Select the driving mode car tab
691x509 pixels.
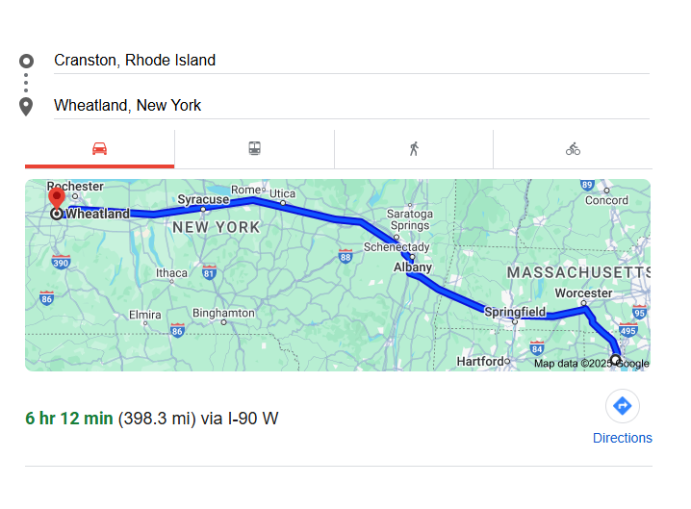tap(99, 149)
